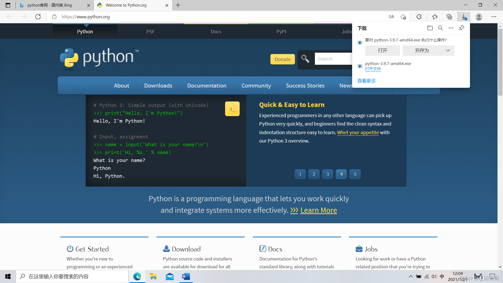503x283 pixels.
Task: Open the Learn More link
Action: tap(319, 210)
